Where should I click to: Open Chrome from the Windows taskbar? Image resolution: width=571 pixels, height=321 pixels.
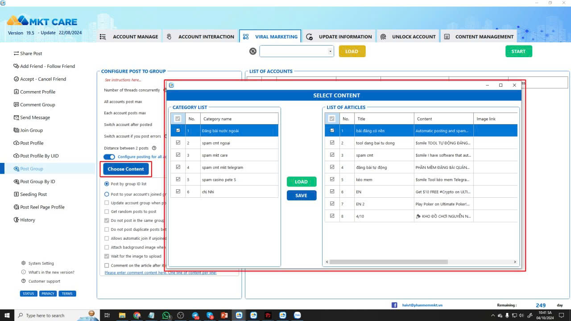pyautogui.click(x=137, y=315)
